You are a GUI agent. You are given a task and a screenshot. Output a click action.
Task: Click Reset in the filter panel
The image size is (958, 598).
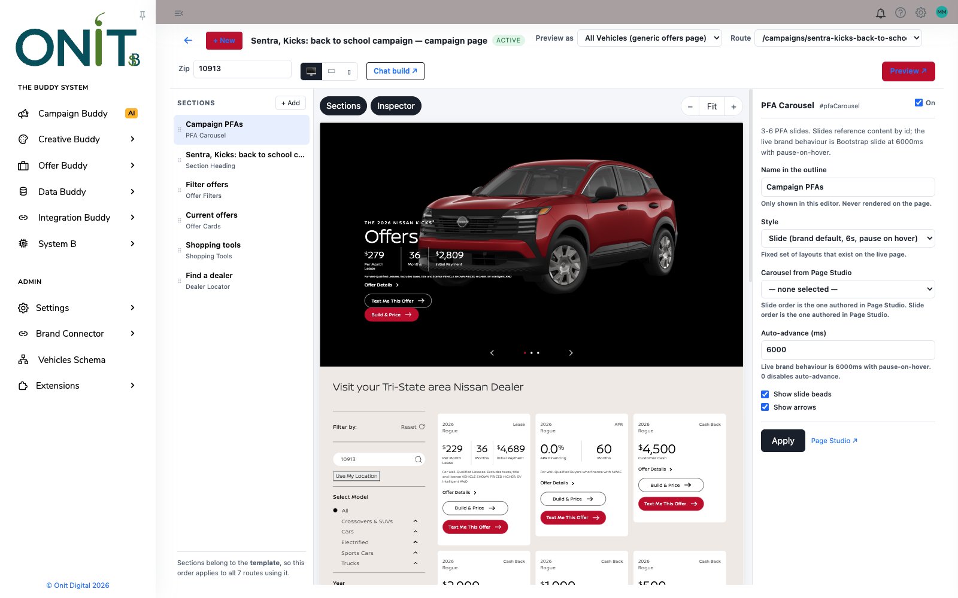(x=413, y=427)
